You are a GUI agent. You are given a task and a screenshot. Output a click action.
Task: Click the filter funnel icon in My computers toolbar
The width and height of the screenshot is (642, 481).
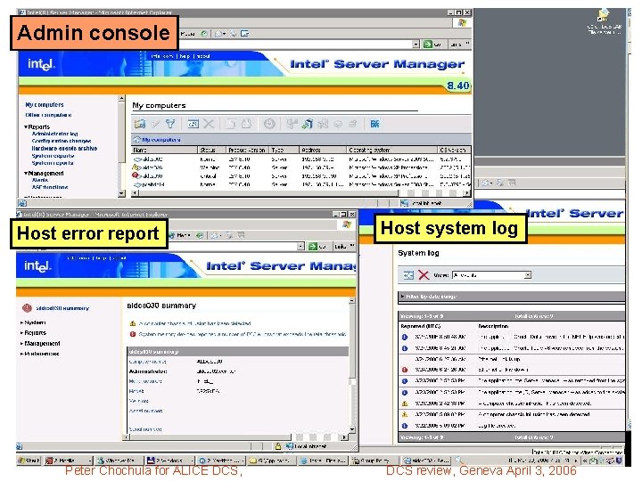(170, 124)
